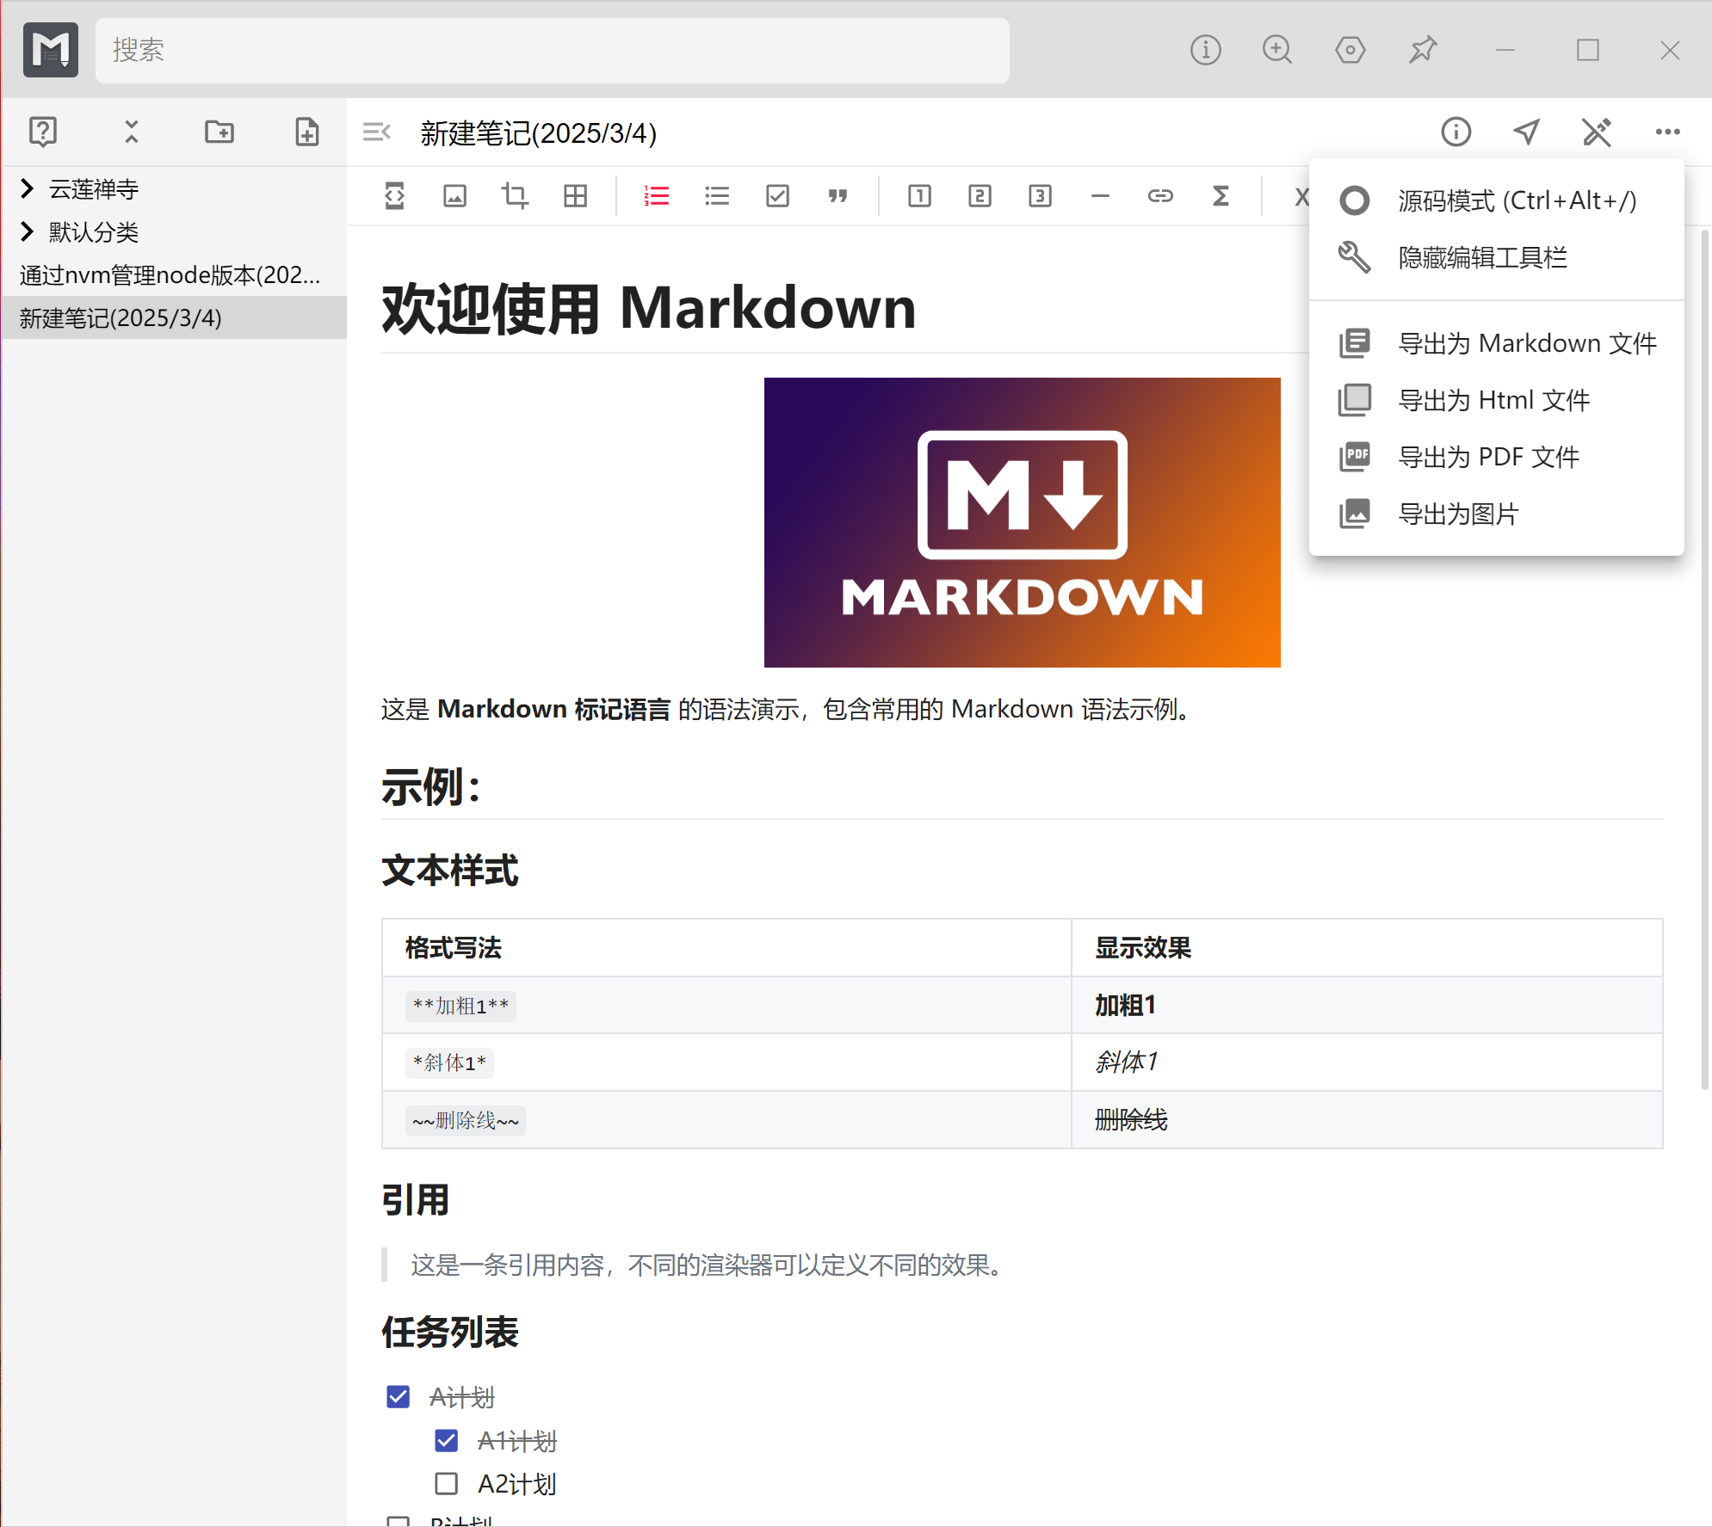Create a new note from the sidebar
Viewport: 1712px width, 1527px height.
click(x=306, y=132)
